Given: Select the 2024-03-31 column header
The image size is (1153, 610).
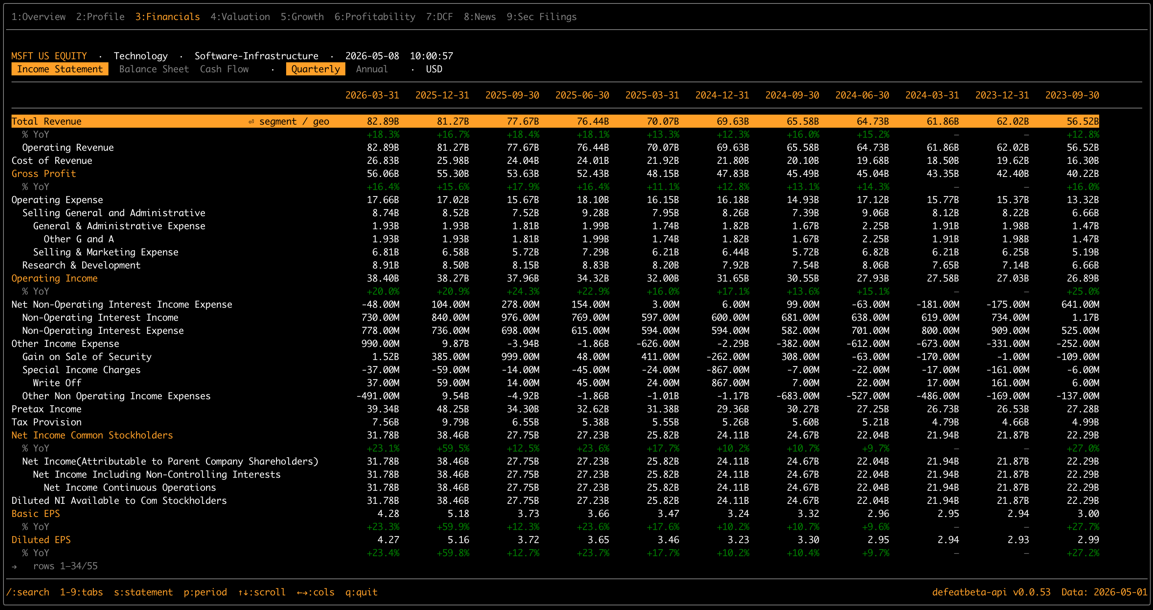Looking at the screenshot, I should point(932,95).
